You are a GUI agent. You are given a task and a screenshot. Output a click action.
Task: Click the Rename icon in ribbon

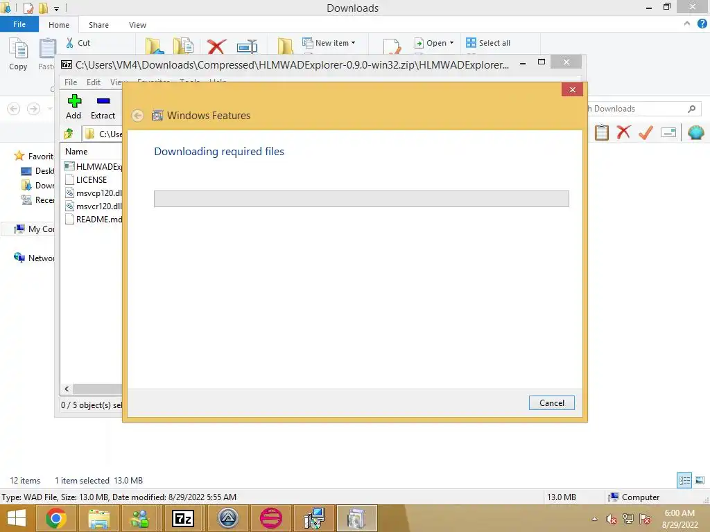tap(247, 46)
